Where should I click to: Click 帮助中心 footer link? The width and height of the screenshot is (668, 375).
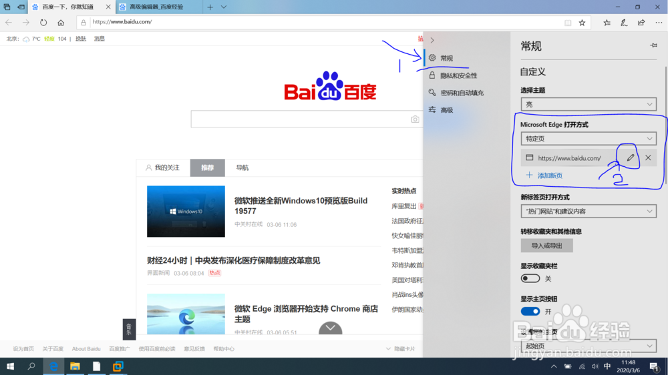(x=224, y=348)
